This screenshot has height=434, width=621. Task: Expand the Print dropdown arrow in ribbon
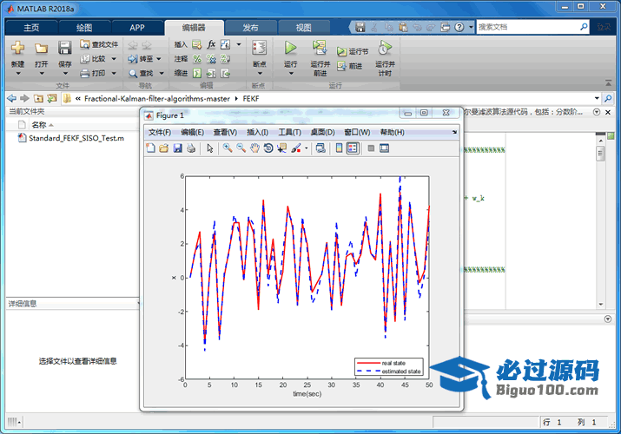[114, 73]
